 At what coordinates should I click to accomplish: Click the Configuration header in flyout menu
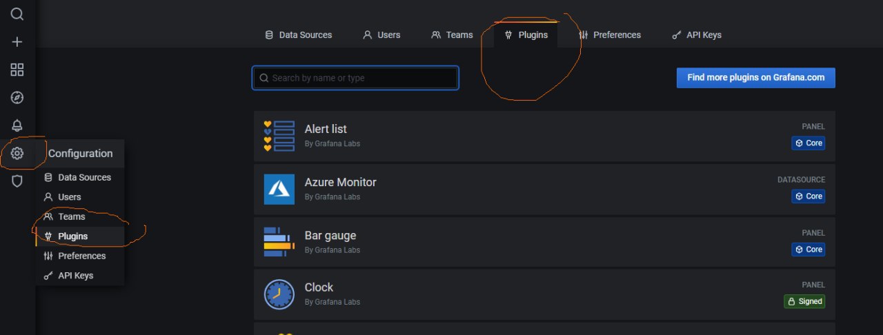[x=80, y=154]
